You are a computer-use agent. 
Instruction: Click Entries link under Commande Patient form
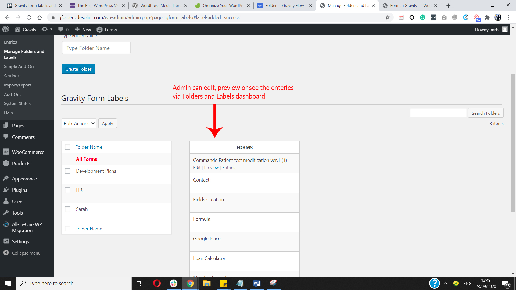pyautogui.click(x=229, y=167)
